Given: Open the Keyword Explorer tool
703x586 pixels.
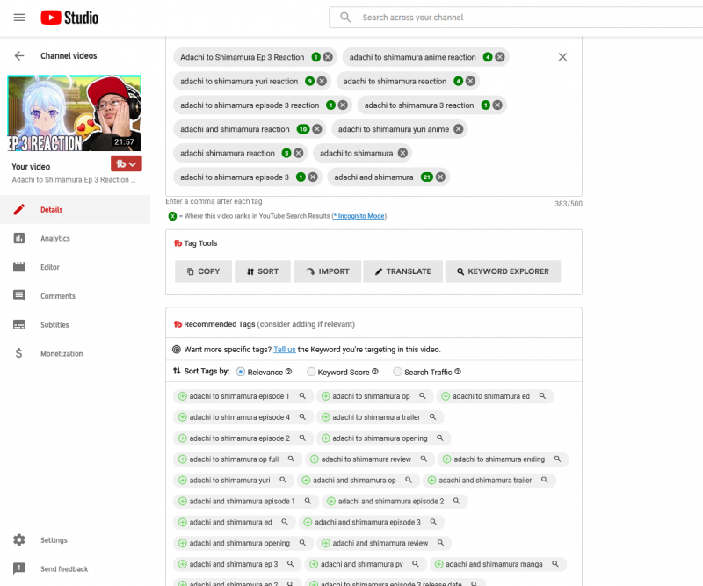Looking at the screenshot, I should [x=503, y=271].
